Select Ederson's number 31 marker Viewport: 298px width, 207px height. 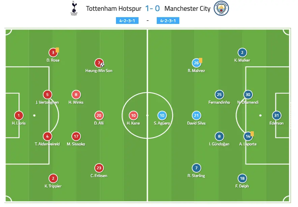pos(276,115)
